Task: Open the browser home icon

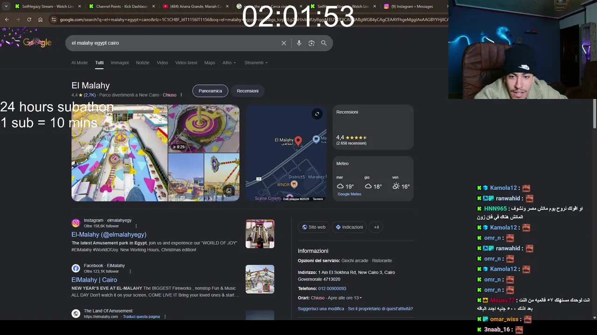Action: 41,20
